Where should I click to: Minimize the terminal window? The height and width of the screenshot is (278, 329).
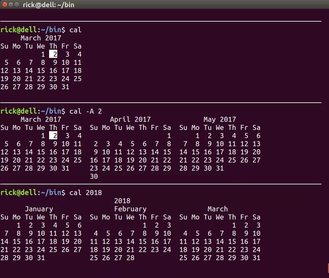point(11,4)
